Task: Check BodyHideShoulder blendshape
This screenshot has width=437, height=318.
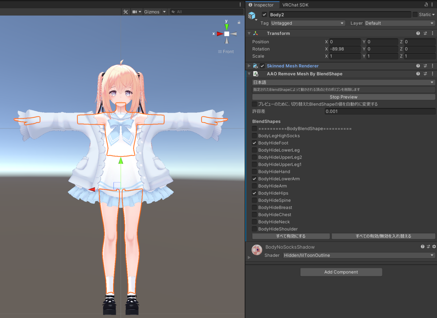Action: click(x=254, y=229)
